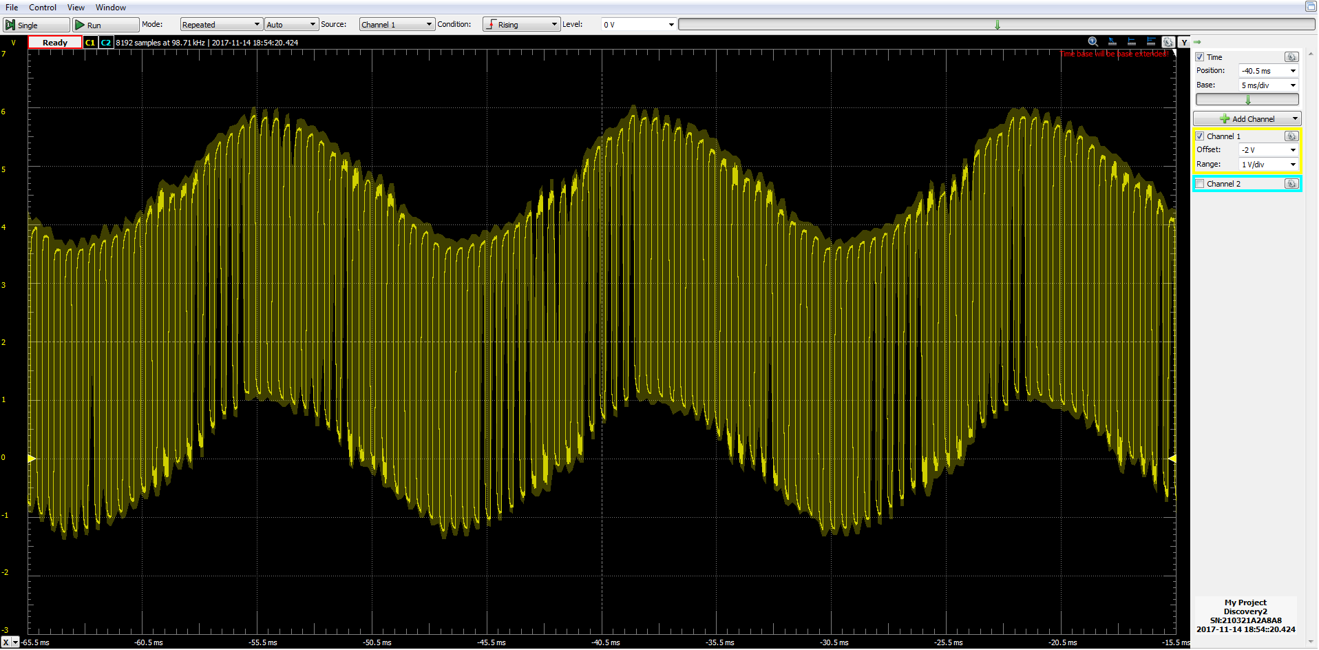Uncheck the Channel 1 checkbox
The width and height of the screenshot is (1319, 650).
click(x=1200, y=136)
